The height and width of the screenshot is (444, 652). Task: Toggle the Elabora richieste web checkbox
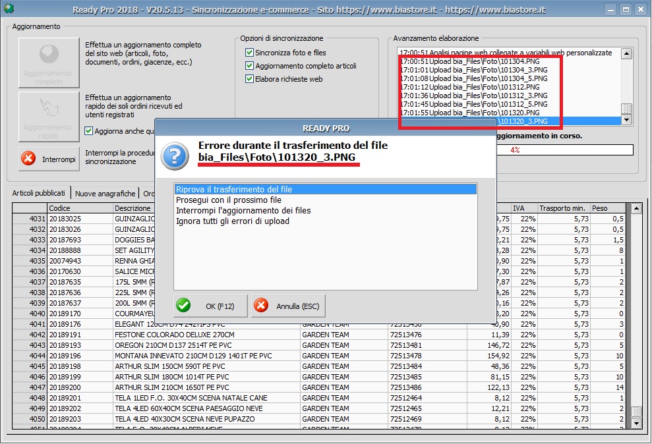click(x=249, y=79)
